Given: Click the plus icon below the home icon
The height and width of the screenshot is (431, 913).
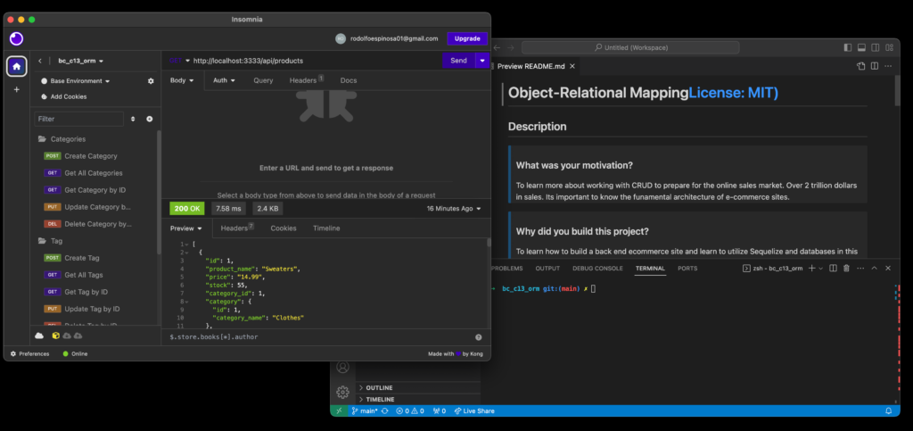Looking at the screenshot, I should pyautogui.click(x=16, y=89).
